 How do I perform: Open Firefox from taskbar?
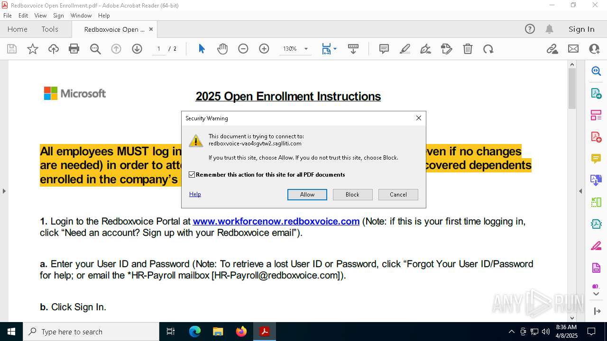(241, 332)
